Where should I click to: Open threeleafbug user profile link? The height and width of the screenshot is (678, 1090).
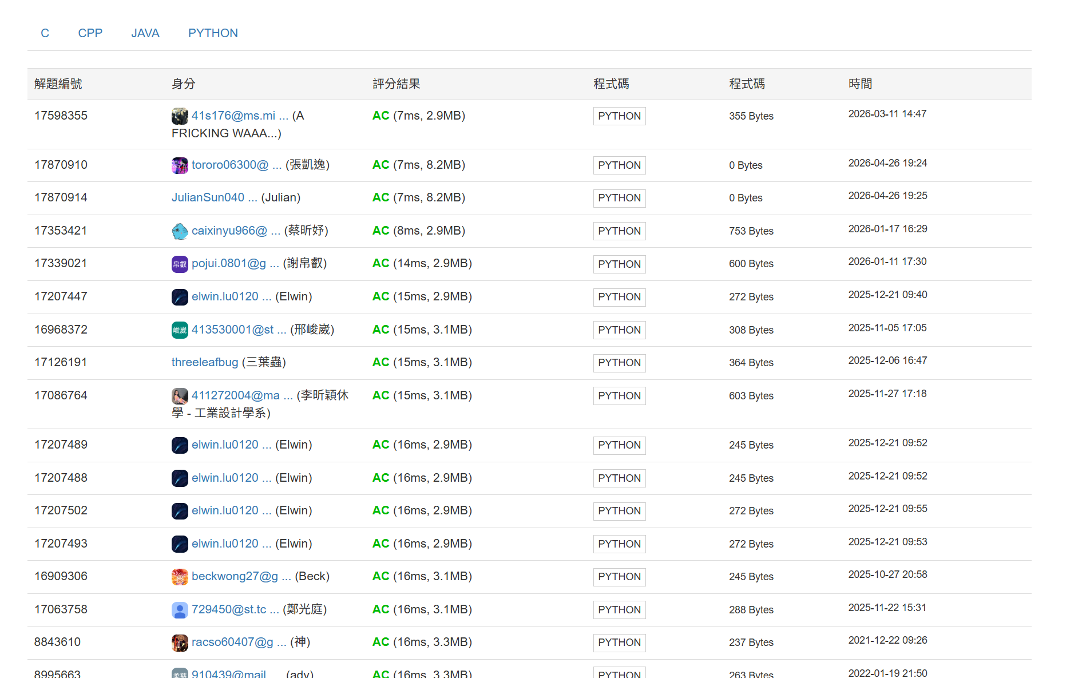pos(205,362)
